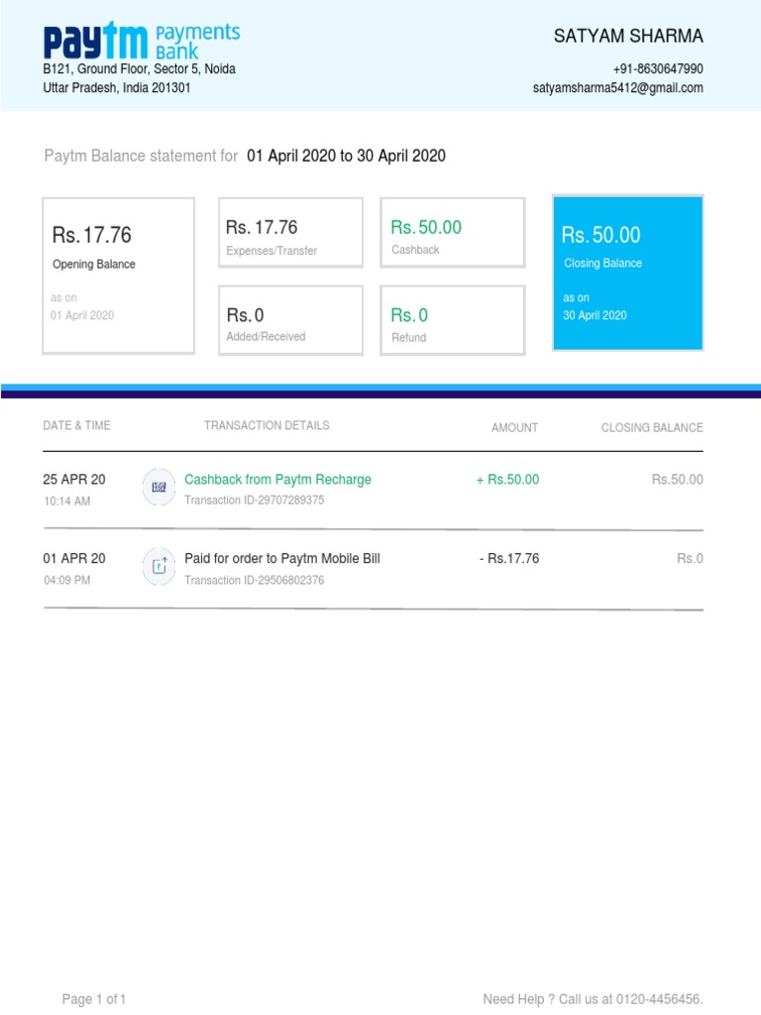Click the Refund Rs.0 summary box
761x1015 pixels.
pyautogui.click(x=452, y=320)
